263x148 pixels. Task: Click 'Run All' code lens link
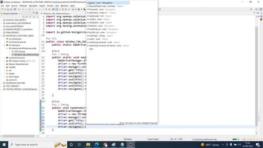point(51,38)
